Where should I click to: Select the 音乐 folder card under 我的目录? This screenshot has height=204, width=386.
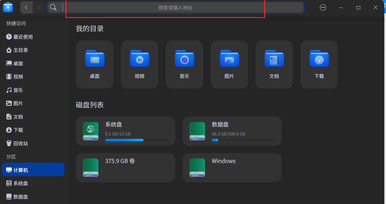(x=184, y=65)
